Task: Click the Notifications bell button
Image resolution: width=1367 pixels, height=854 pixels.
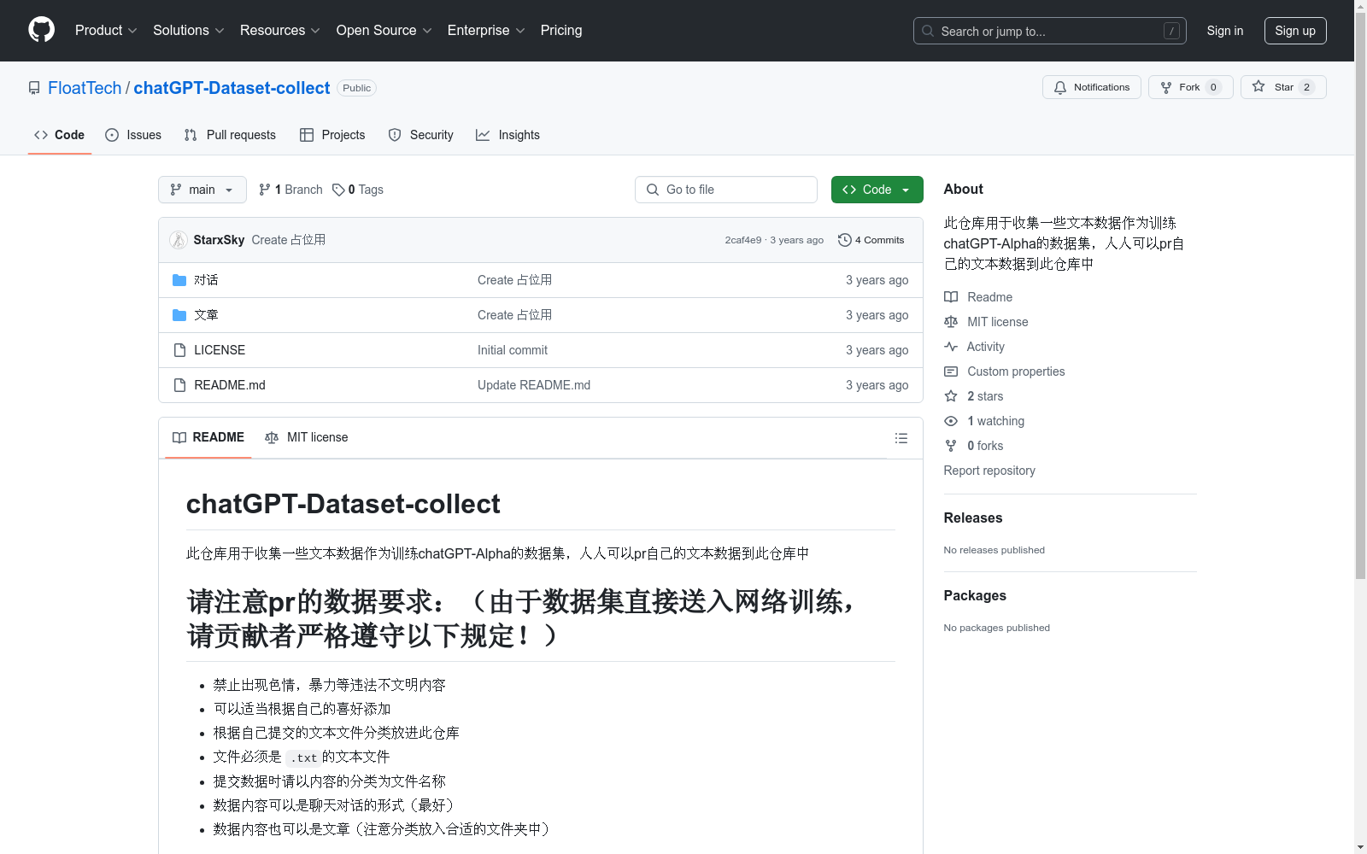Action: [x=1091, y=87]
